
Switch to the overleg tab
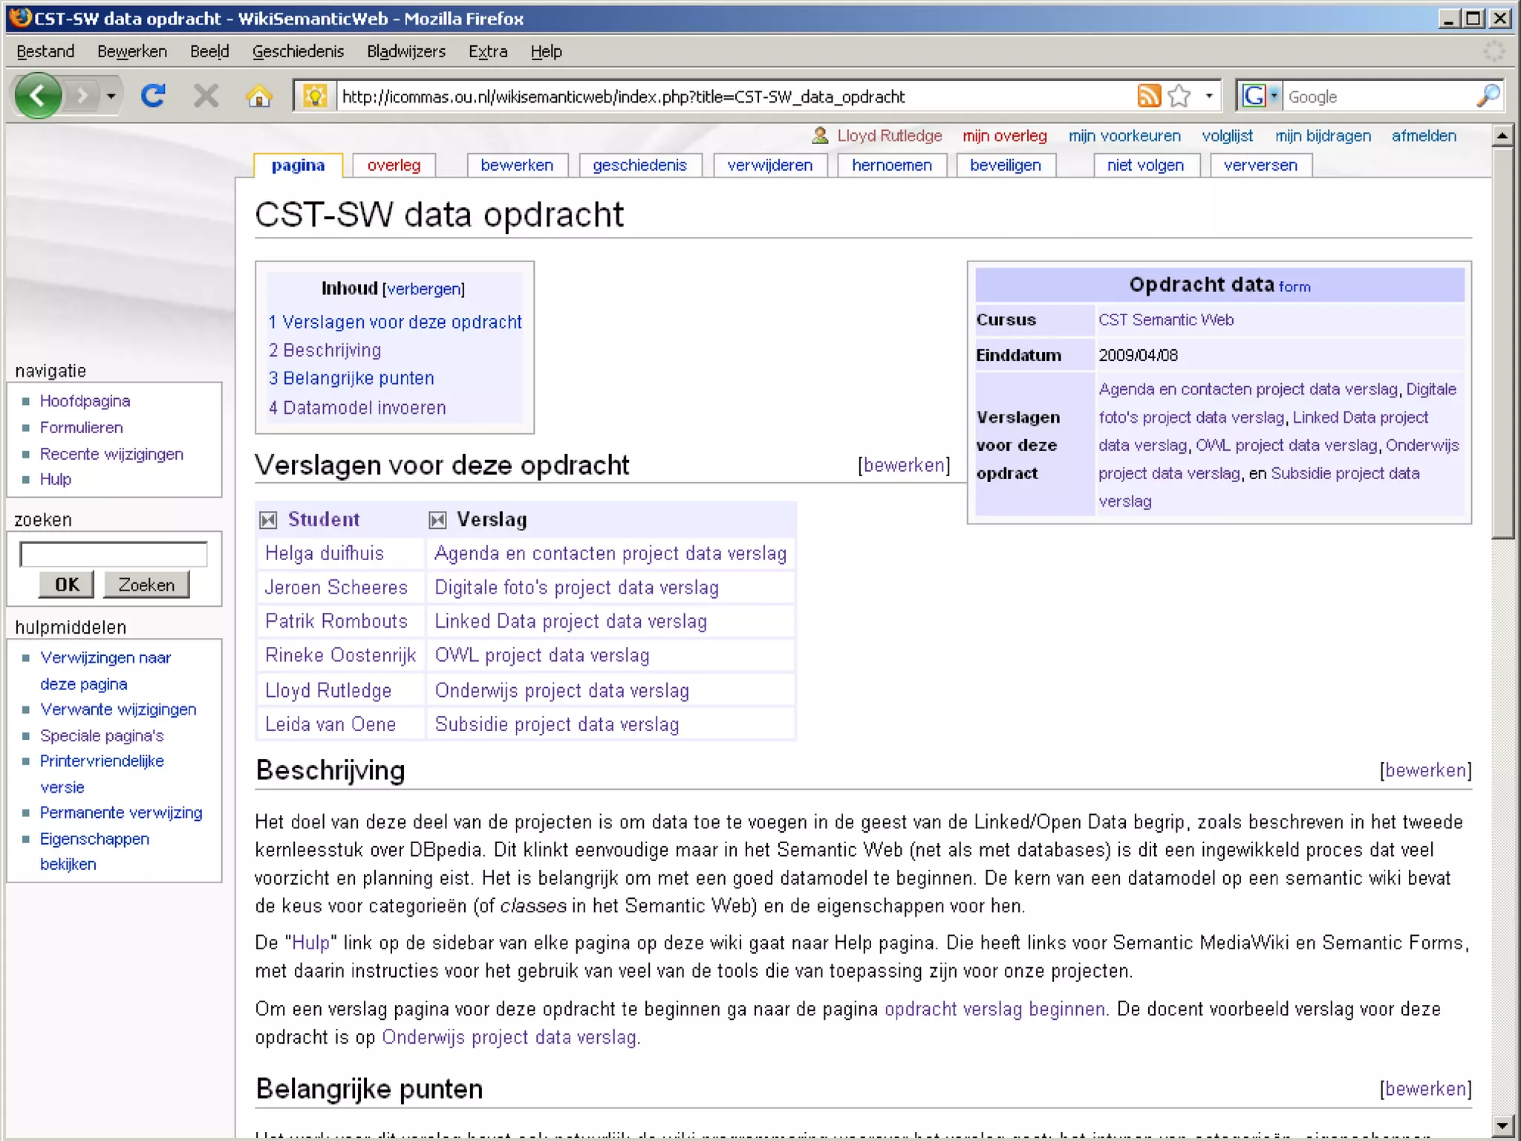394,166
